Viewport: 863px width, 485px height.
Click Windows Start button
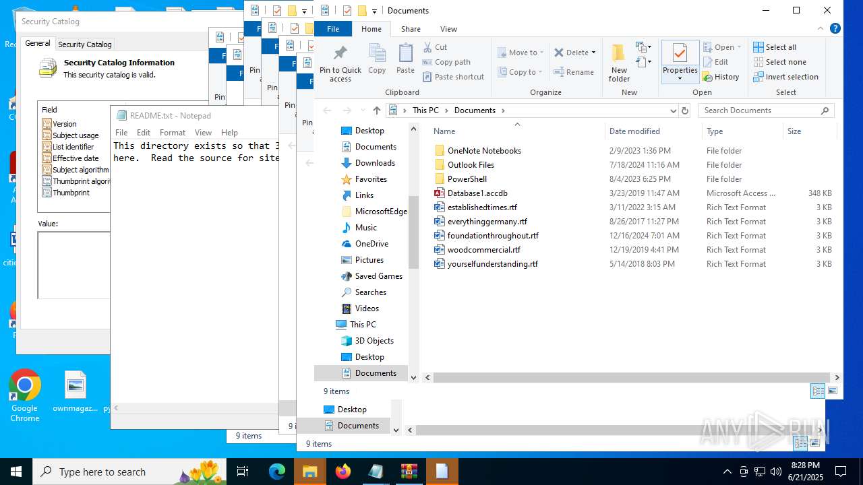(x=16, y=472)
